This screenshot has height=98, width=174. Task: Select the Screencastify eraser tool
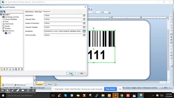point(18,90)
